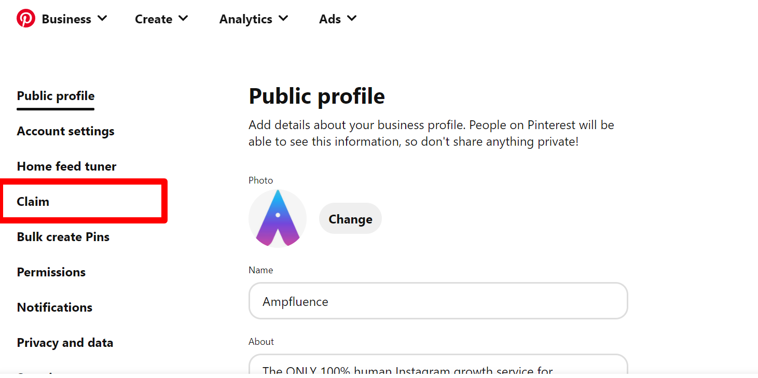This screenshot has height=378, width=758.
Task: Select Public profile in the sidebar
Action: pos(56,96)
